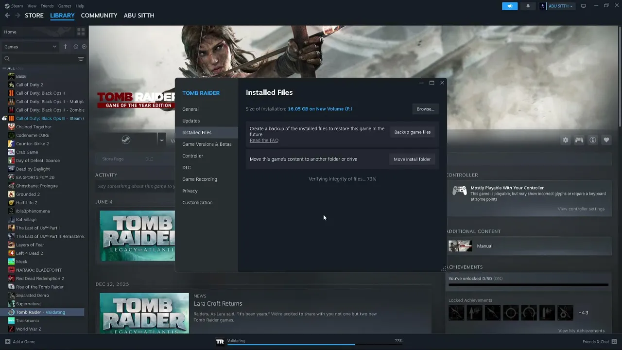
Task: Open the View menu
Action: (x=32, y=6)
